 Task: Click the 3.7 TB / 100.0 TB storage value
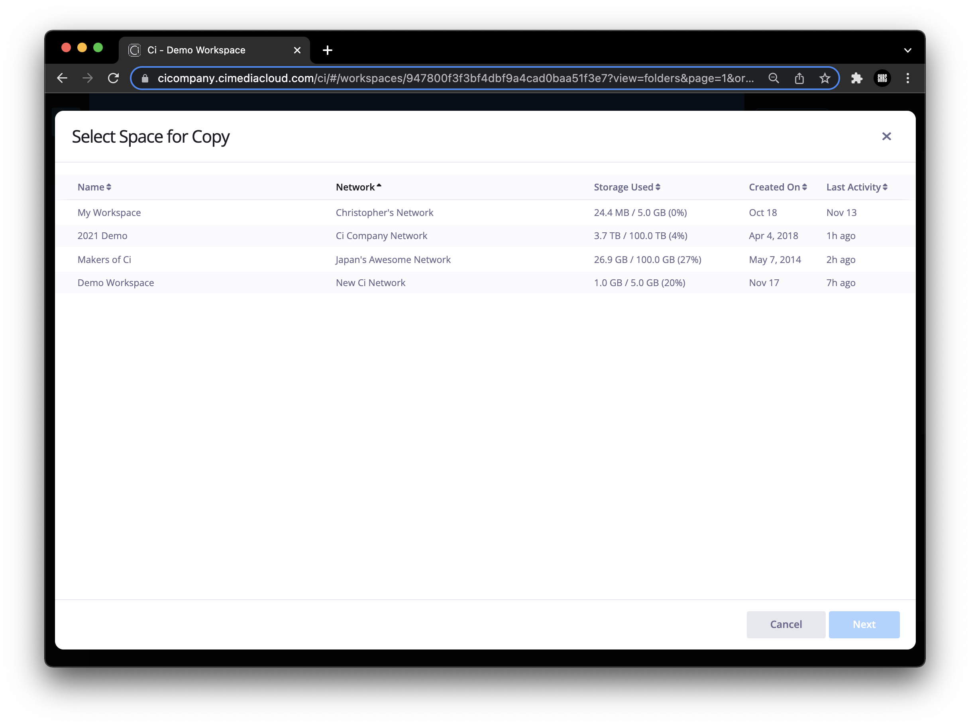pyautogui.click(x=640, y=236)
